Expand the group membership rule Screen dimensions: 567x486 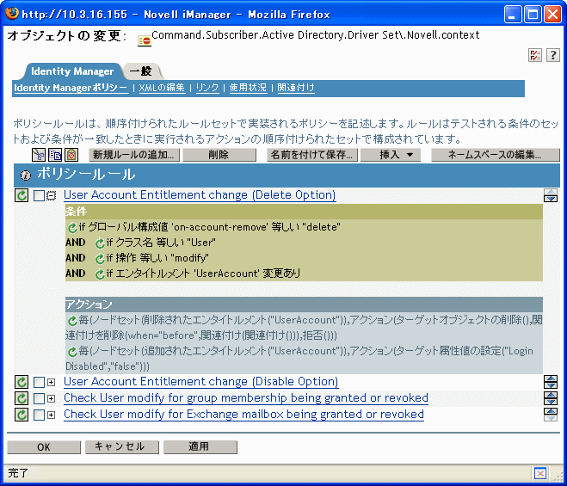point(52,398)
